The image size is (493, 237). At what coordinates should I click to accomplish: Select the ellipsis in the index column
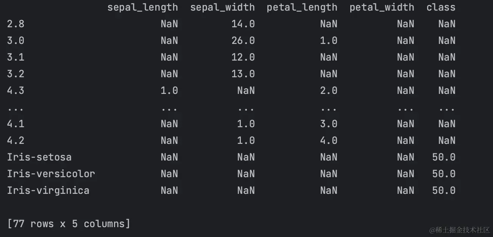click(15, 109)
